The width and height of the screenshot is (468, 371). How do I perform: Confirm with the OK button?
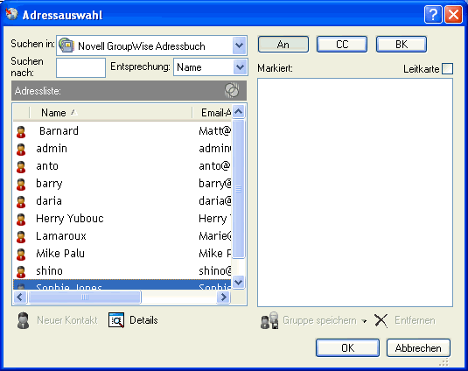[347, 347]
